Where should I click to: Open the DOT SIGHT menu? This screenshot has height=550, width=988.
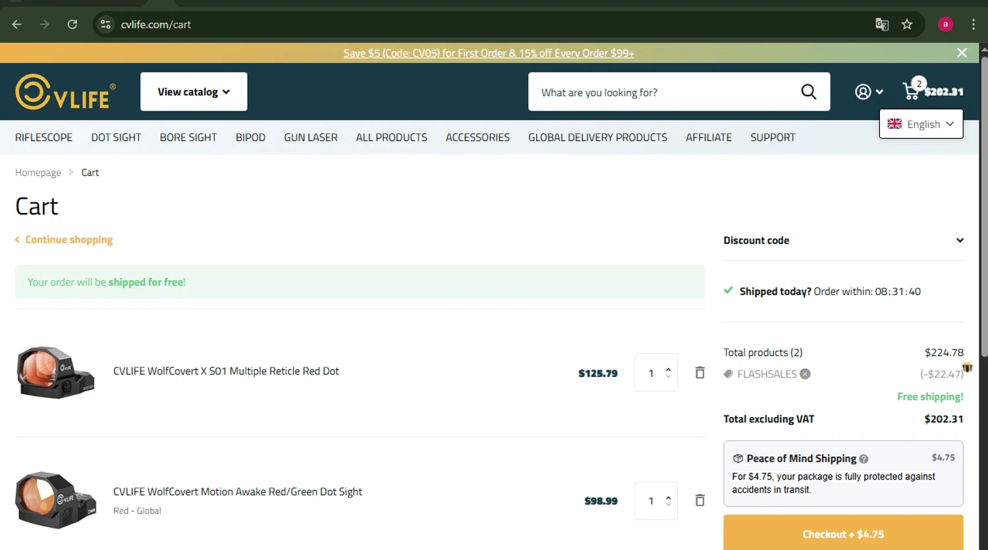pyautogui.click(x=116, y=137)
